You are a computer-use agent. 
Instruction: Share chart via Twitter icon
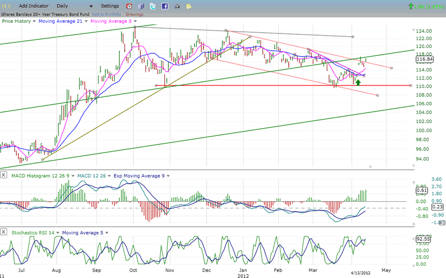pyautogui.click(x=152, y=6)
